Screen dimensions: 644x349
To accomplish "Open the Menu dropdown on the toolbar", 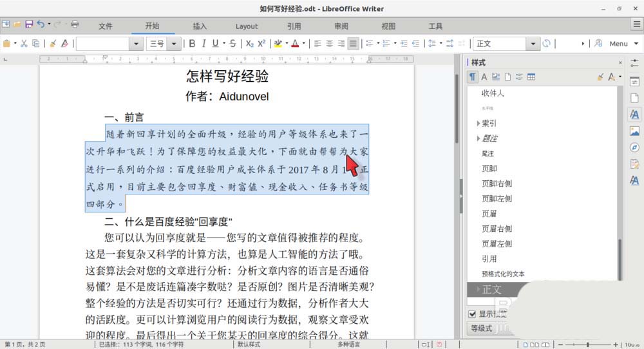I will [x=623, y=44].
